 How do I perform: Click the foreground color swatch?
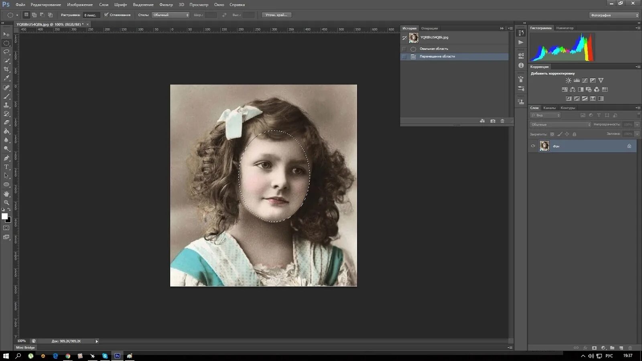[4, 216]
